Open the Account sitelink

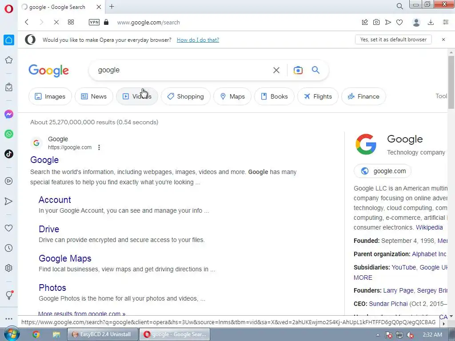coord(55,200)
